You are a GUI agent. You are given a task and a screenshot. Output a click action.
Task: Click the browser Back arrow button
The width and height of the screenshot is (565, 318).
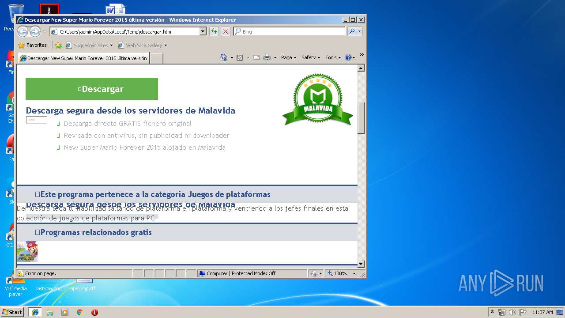click(x=23, y=31)
